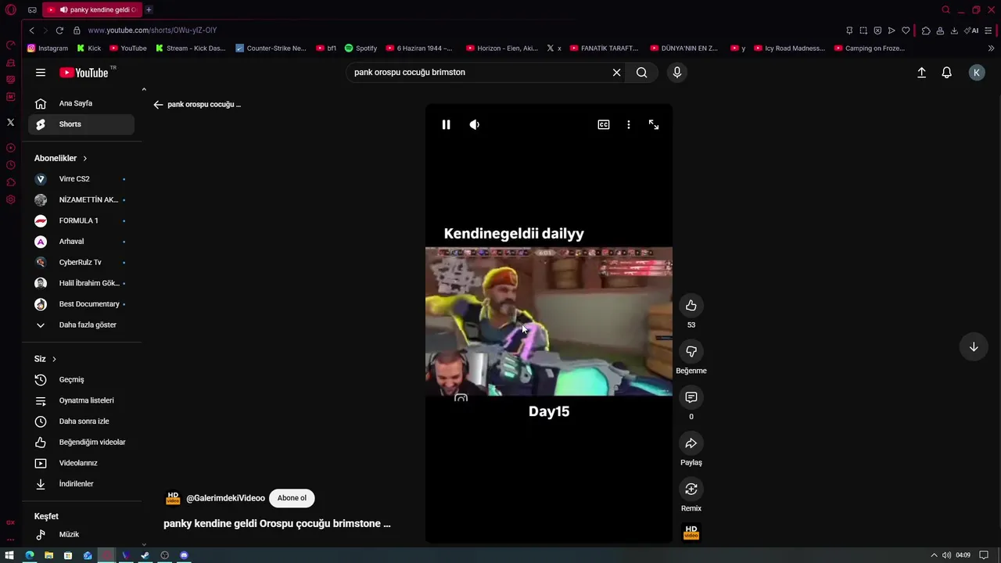Open the Instagram bookmark
This screenshot has width=1001, height=563.
[48, 48]
